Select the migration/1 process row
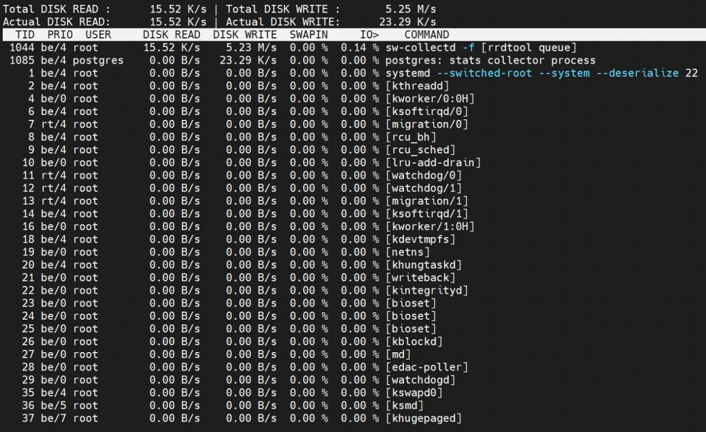The width and height of the screenshot is (706, 432). [x=276, y=200]
